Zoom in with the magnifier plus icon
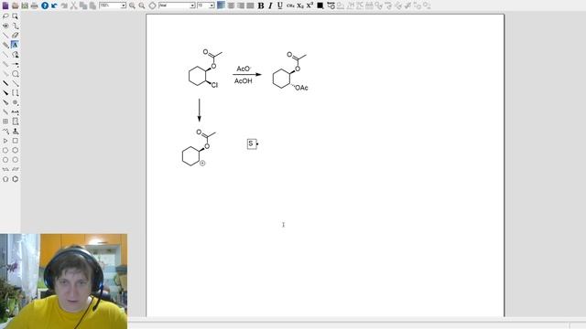The width and height of the screenshot is (586, 329). pos(132,5)
